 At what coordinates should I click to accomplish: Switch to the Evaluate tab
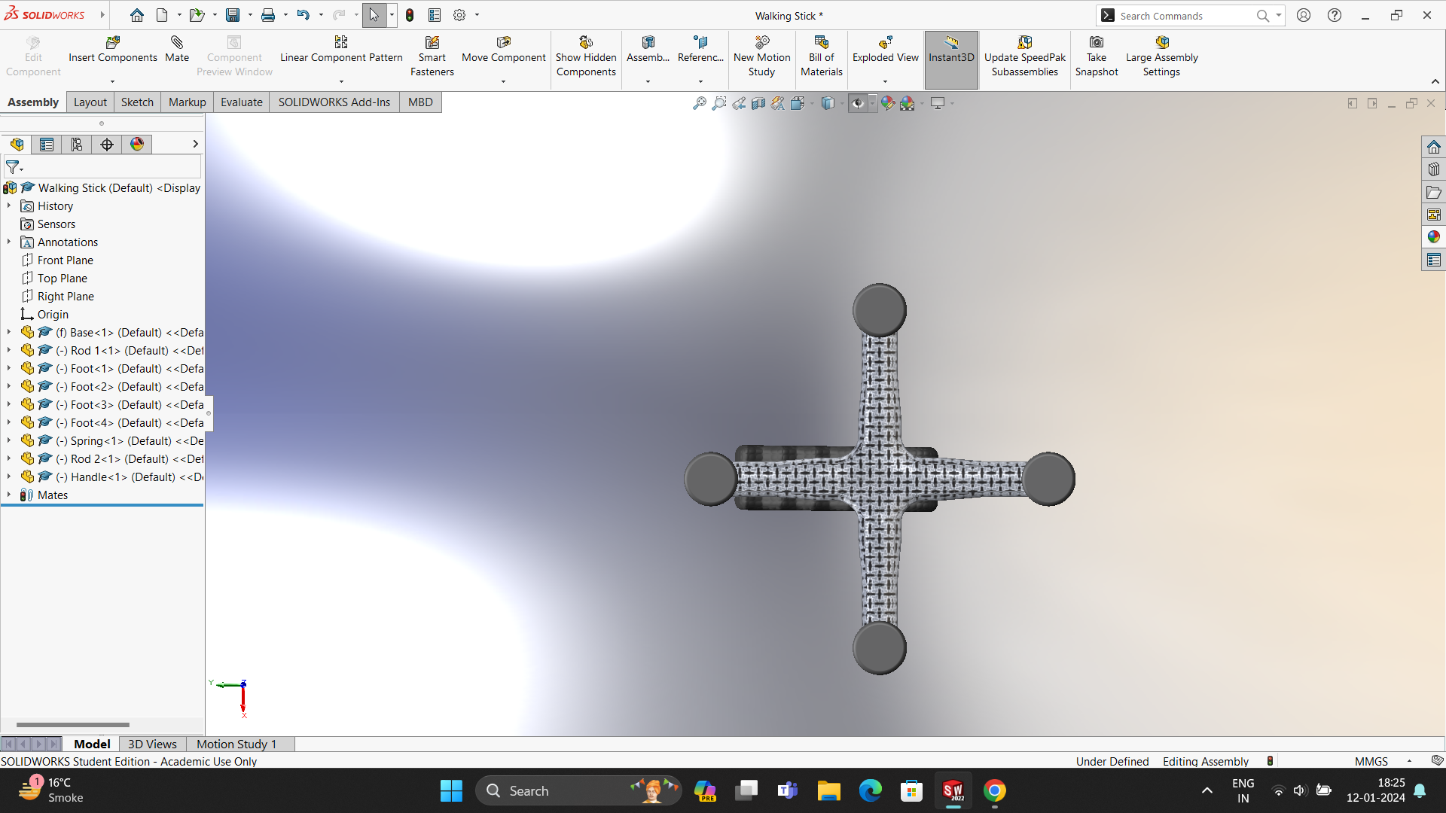(241, 102)
